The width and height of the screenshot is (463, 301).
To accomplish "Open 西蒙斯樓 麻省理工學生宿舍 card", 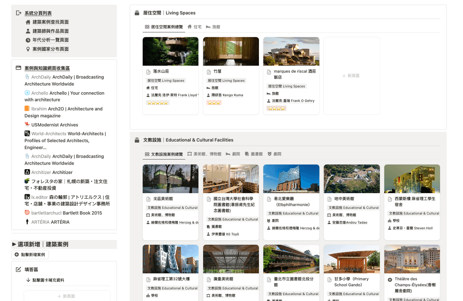I will (x=412, y=202).
